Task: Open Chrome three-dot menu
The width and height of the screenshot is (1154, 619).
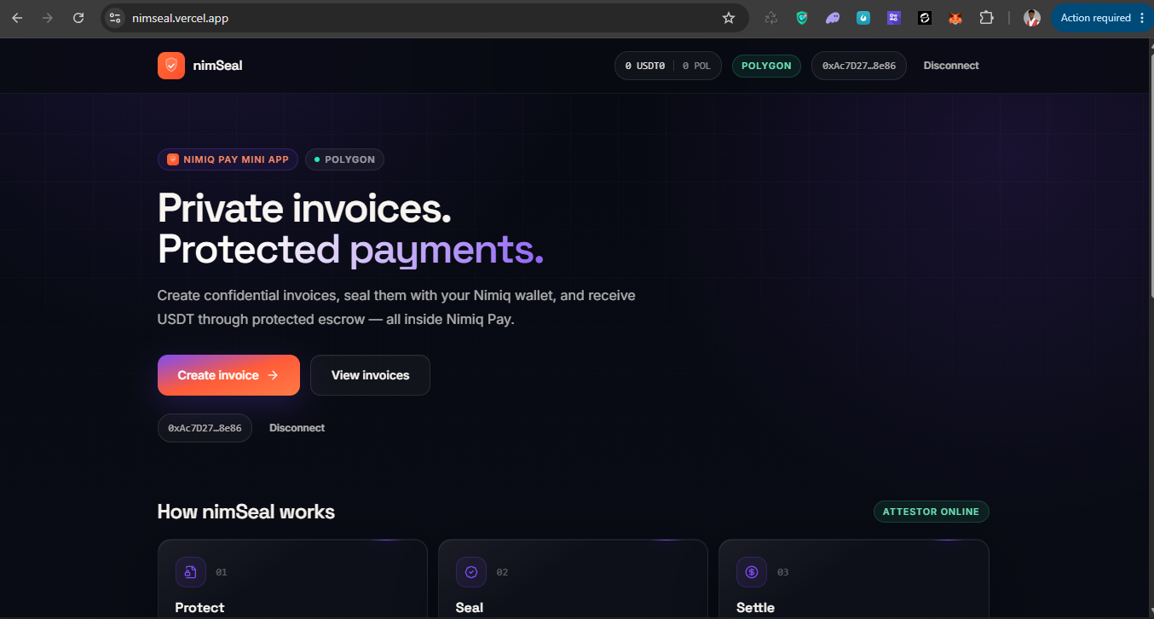Action: 1142,18
